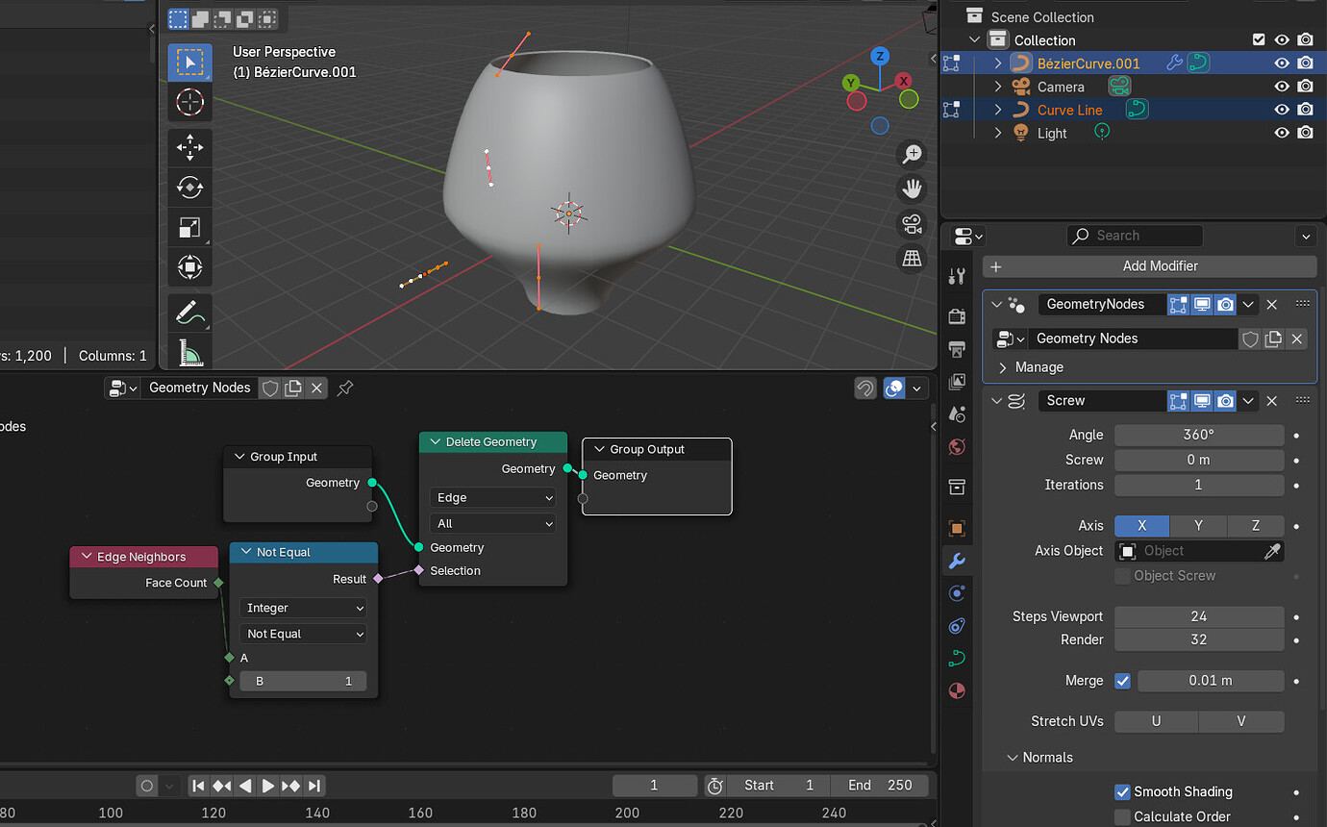Select the Annotate pencil tool
The width and height of the screenshot is (1327, 827).
point(189,313)
